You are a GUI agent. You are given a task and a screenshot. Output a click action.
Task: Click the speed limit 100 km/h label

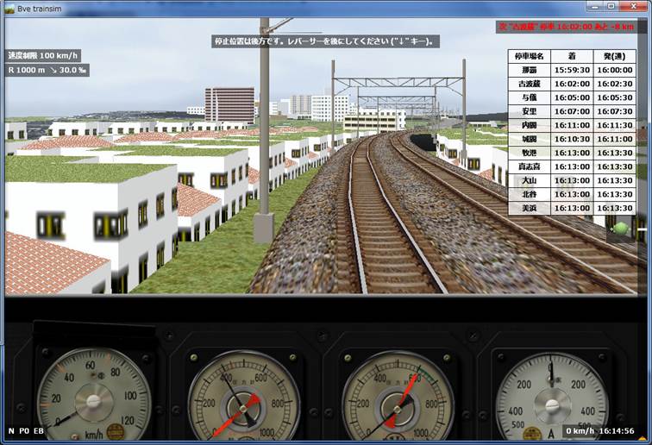click(42, 55)
